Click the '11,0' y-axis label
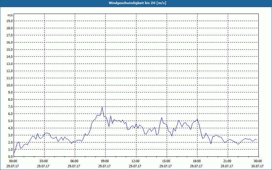 click(x=10, y=78)
